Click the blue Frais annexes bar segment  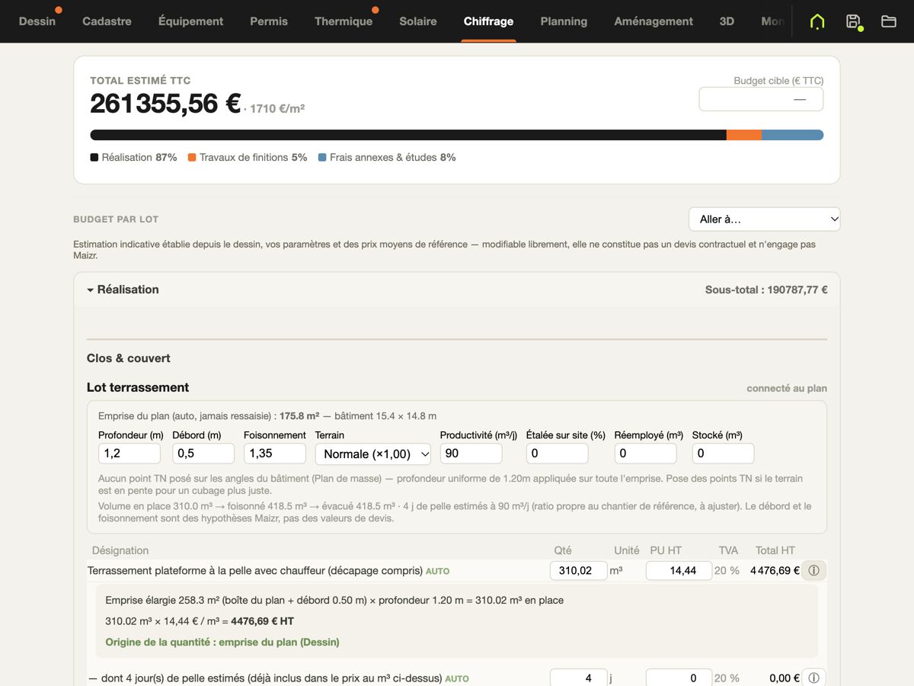tap(792, 135)
